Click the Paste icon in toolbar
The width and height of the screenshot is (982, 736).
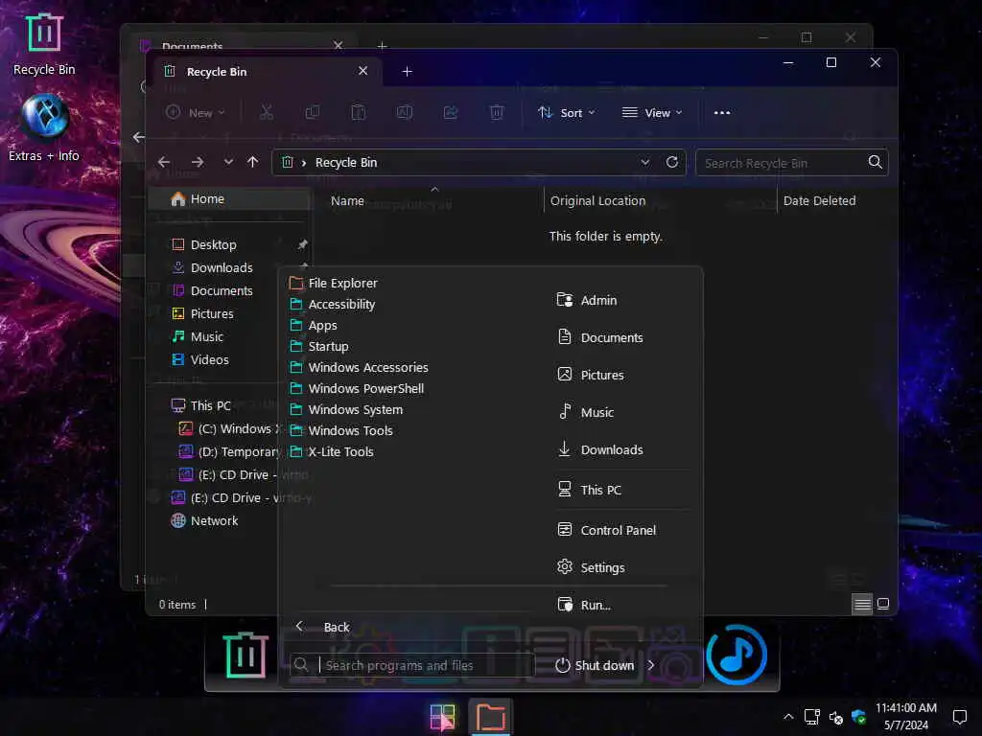359,113
